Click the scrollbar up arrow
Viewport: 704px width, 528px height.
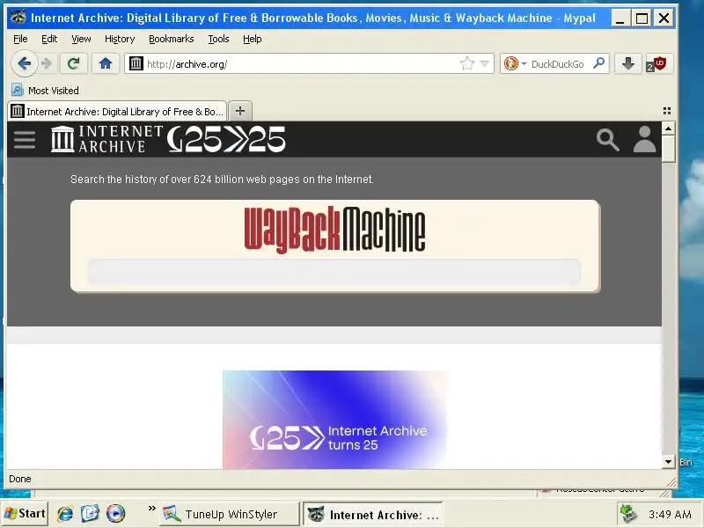(x=668, y=128)
